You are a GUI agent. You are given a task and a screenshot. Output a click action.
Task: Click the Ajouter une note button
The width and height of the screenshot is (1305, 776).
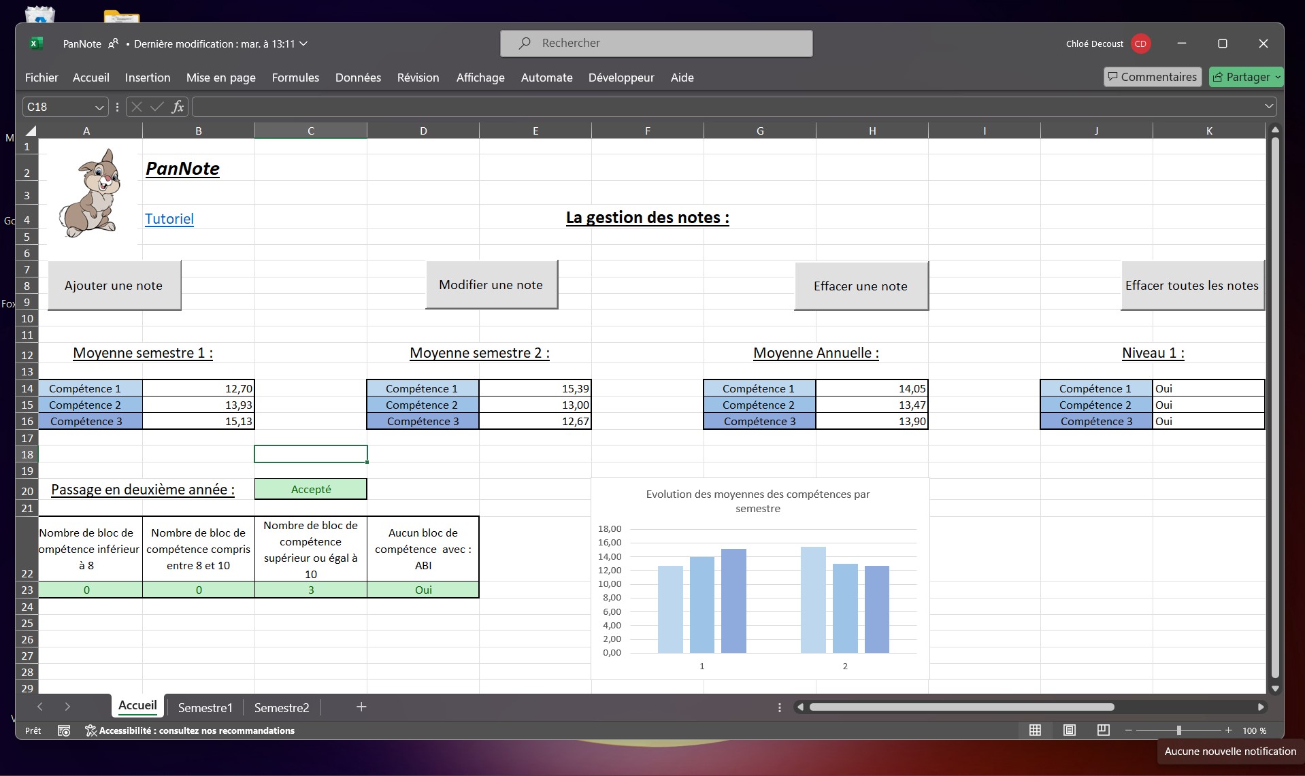(x=114, y=286)
